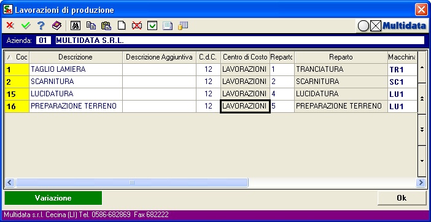Click the red X cancel toolbar icon
This screenshot has width=431, height=222.
(x=10, y=26)
